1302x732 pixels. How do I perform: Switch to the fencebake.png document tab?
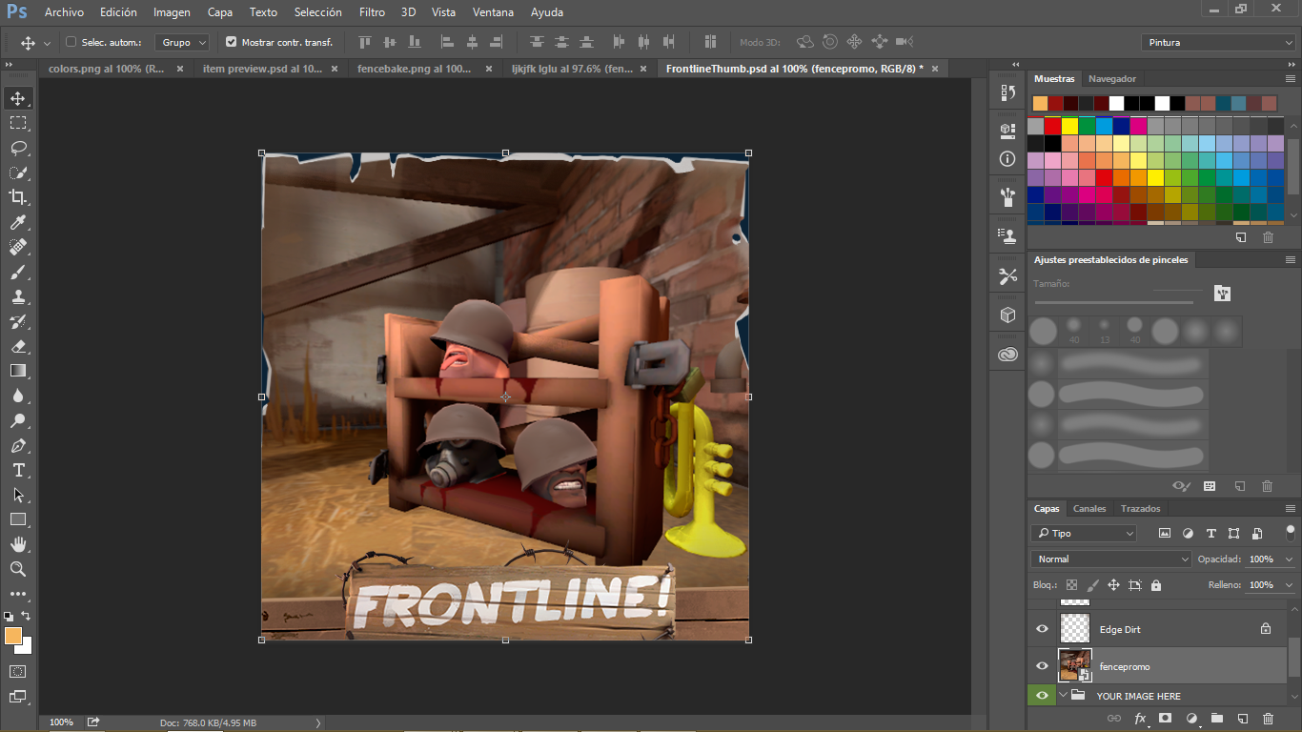point(415,69)
